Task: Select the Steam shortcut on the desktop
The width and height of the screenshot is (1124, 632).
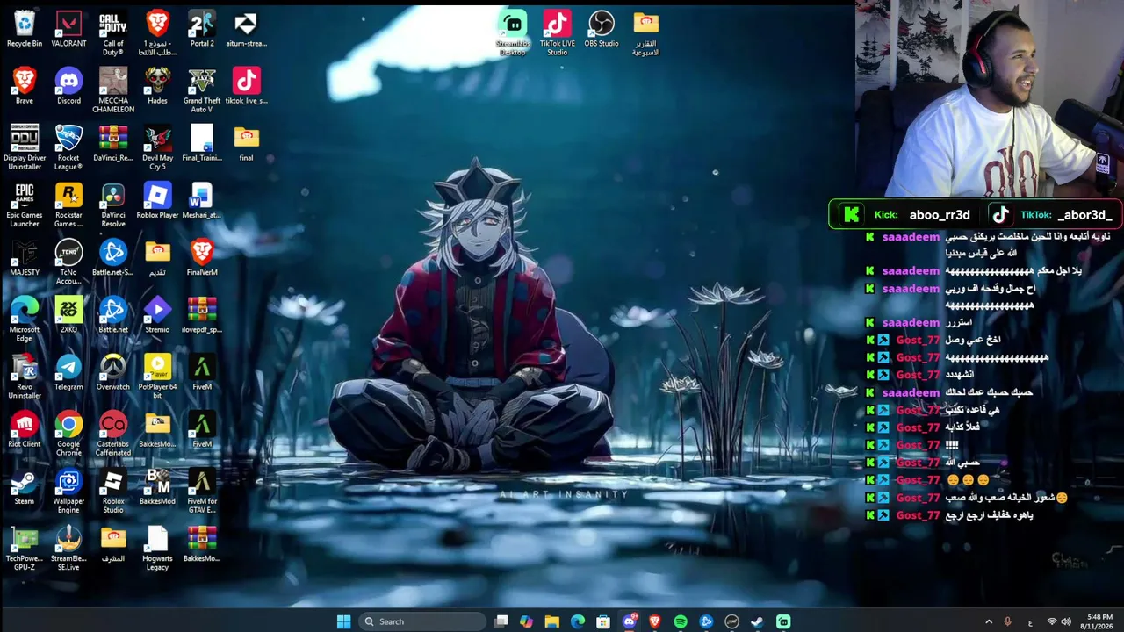Action: [25, 485]
